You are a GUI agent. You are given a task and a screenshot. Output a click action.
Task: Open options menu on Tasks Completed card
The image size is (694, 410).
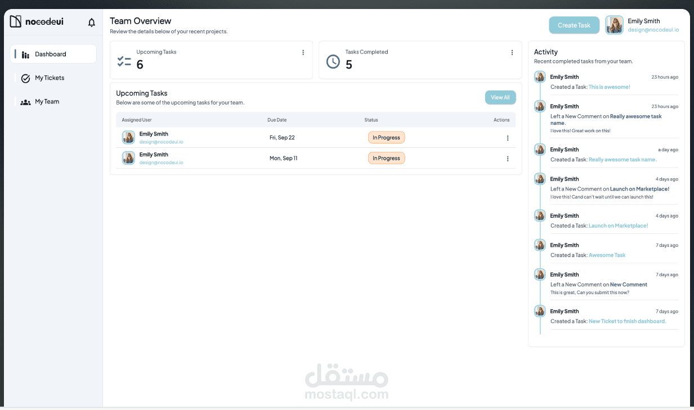click(512, 52)
